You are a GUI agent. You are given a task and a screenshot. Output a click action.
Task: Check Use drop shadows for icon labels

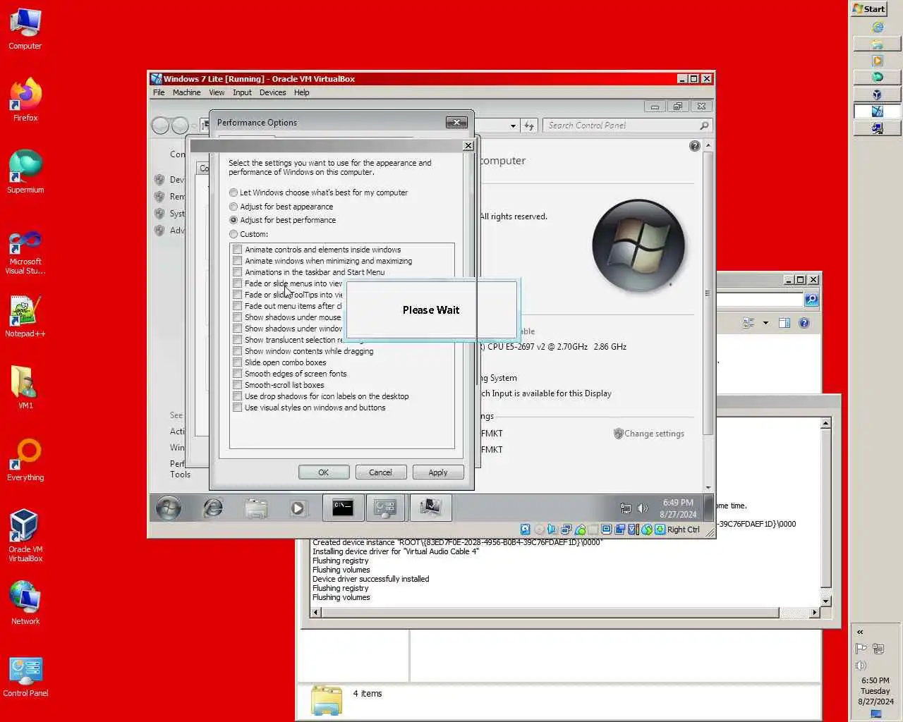point(238,396)
